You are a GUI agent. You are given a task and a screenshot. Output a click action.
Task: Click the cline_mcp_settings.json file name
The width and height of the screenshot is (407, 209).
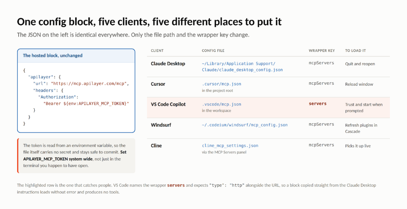click(x=230, y=146)
